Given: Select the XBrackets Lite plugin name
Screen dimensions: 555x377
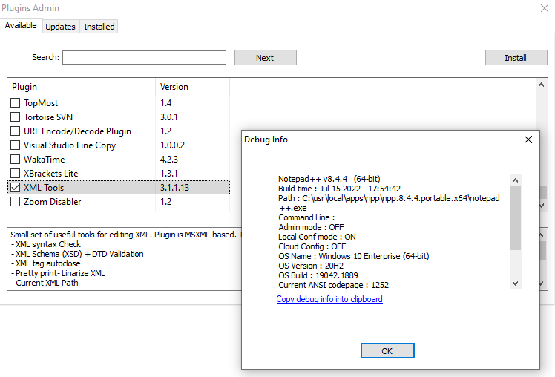Looking at the screenshot, I should (50, 174).
